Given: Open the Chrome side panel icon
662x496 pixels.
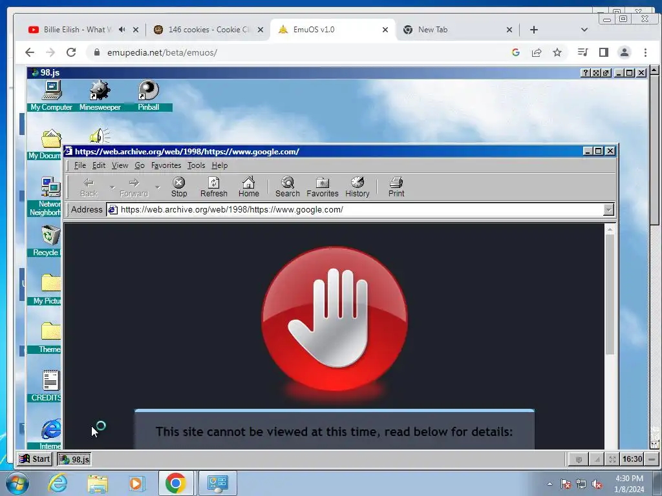Looking at the screenshot, I should [x=604, y=52].
